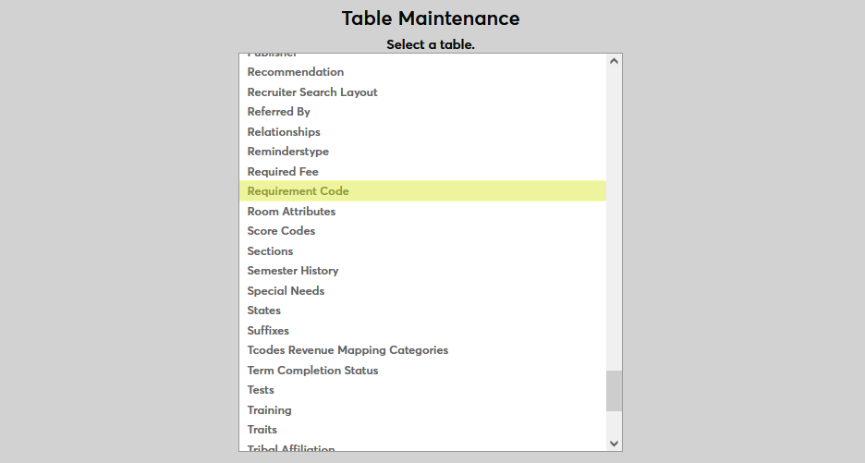This screenshot has width=865, height=463.
Task: Choose Special Needs from the list
Action: click(x=286, y=291)
